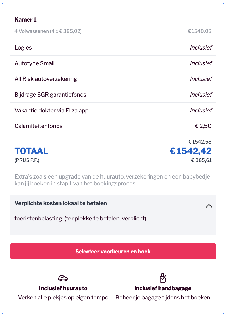
Task: Click the blue total price € 1542,42
Action: point(191,151)
